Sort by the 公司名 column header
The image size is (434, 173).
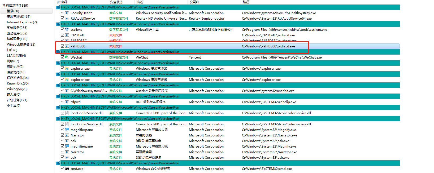click(194, 2)
